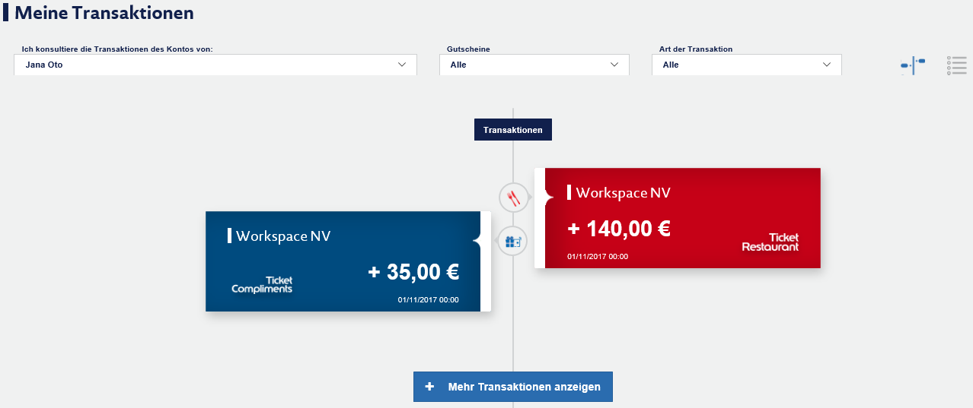Open the red Workspace NV transaction card

click(678, 218)
